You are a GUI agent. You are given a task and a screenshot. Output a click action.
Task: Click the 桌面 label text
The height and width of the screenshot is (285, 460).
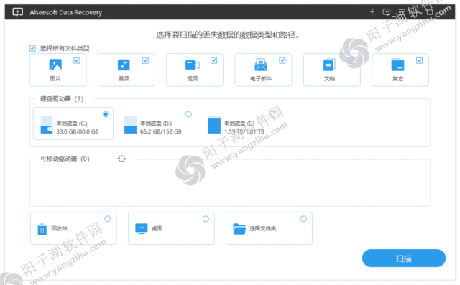click(x=157, y=228)
